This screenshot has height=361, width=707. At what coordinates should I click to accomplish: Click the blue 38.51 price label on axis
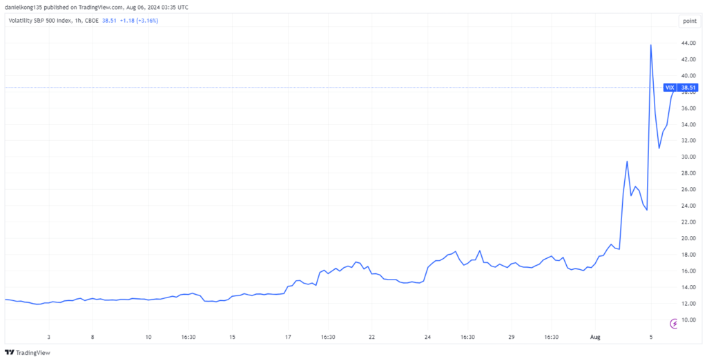688,88
